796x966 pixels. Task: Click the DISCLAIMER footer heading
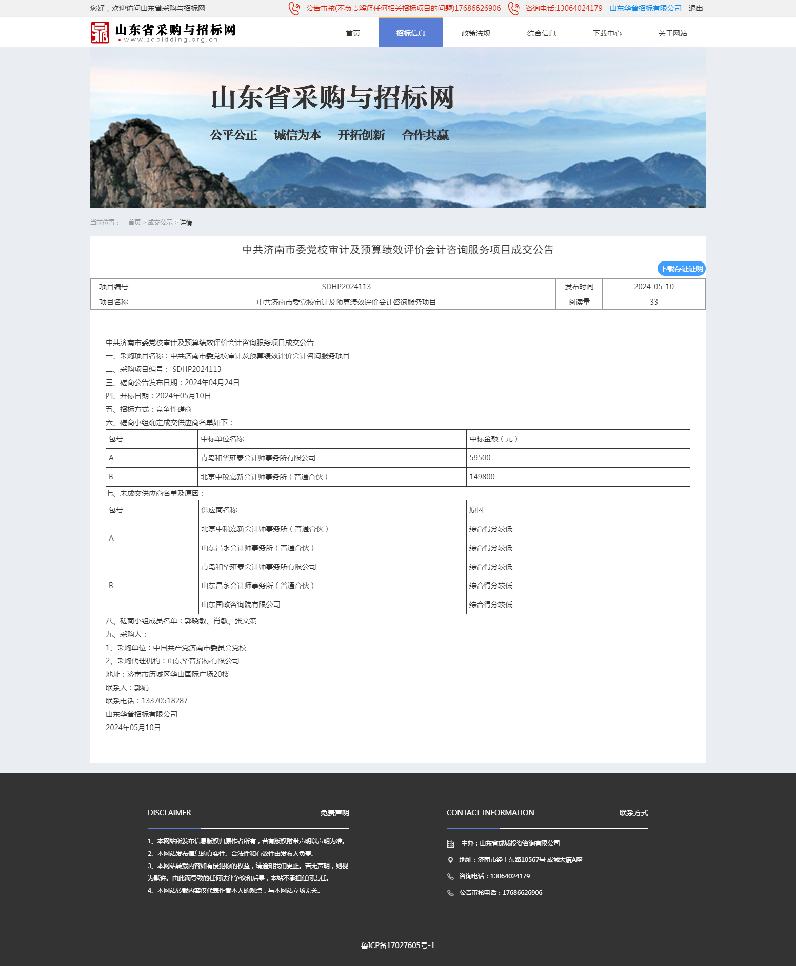169,813
